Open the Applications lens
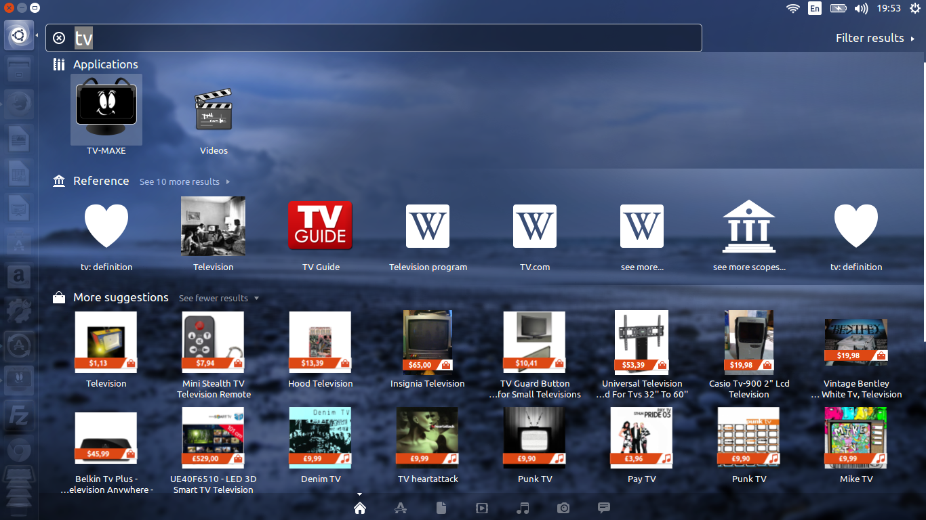Screen dimensions: 926x520 (x=401, y=508)
